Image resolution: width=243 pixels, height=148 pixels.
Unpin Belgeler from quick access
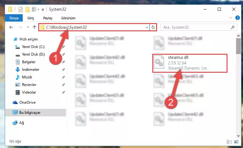coord(63,62)
